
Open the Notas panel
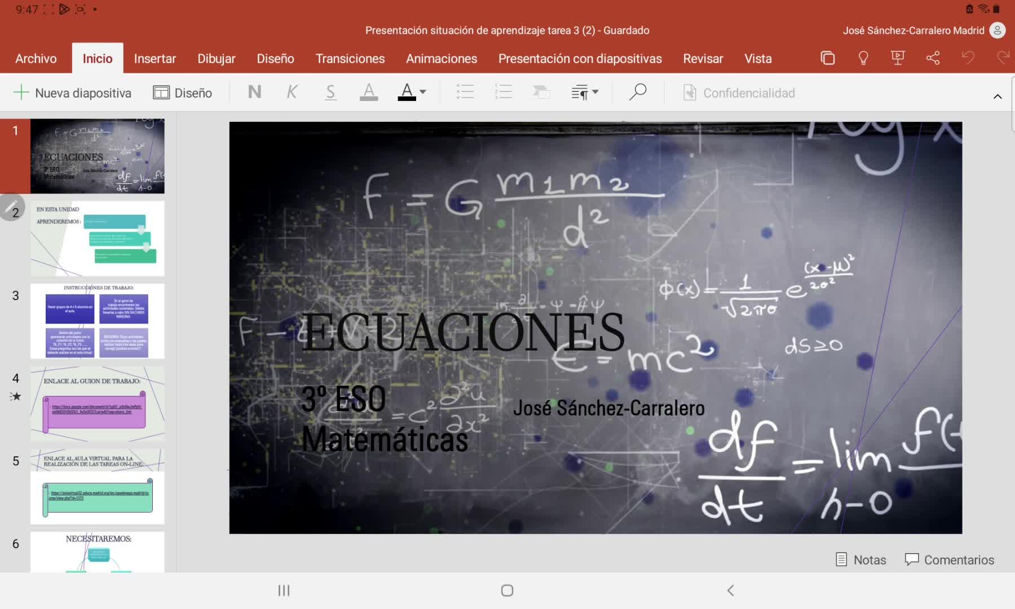pos(860,559)
